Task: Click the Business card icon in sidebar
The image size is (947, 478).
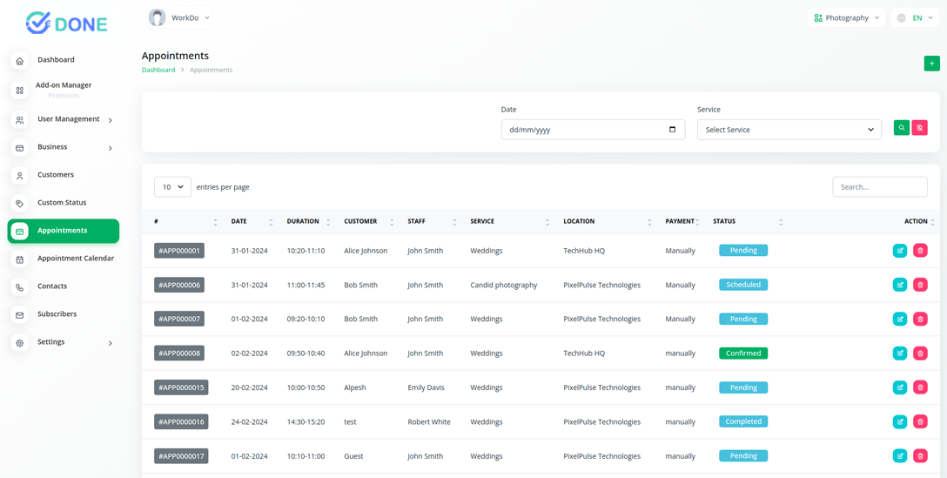Action: click(19, 148)
